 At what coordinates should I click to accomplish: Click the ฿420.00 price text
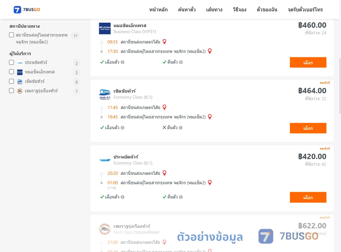coord(312,157)
